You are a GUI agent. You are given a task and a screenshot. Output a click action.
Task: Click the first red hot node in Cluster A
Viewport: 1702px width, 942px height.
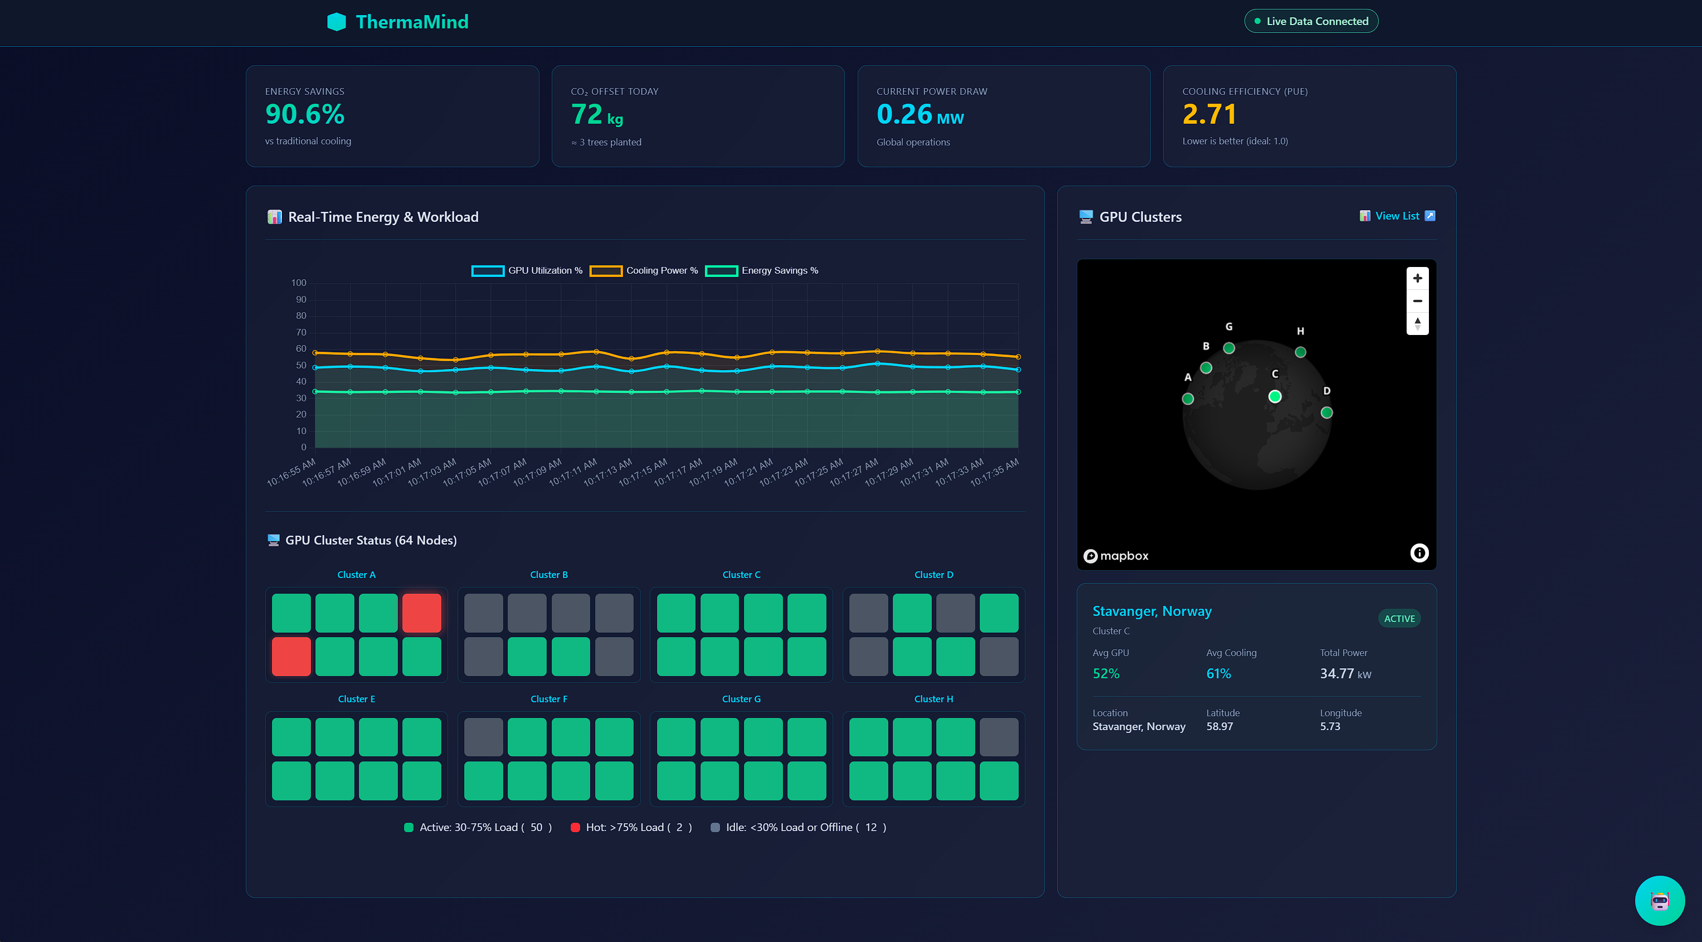[421, 613]
